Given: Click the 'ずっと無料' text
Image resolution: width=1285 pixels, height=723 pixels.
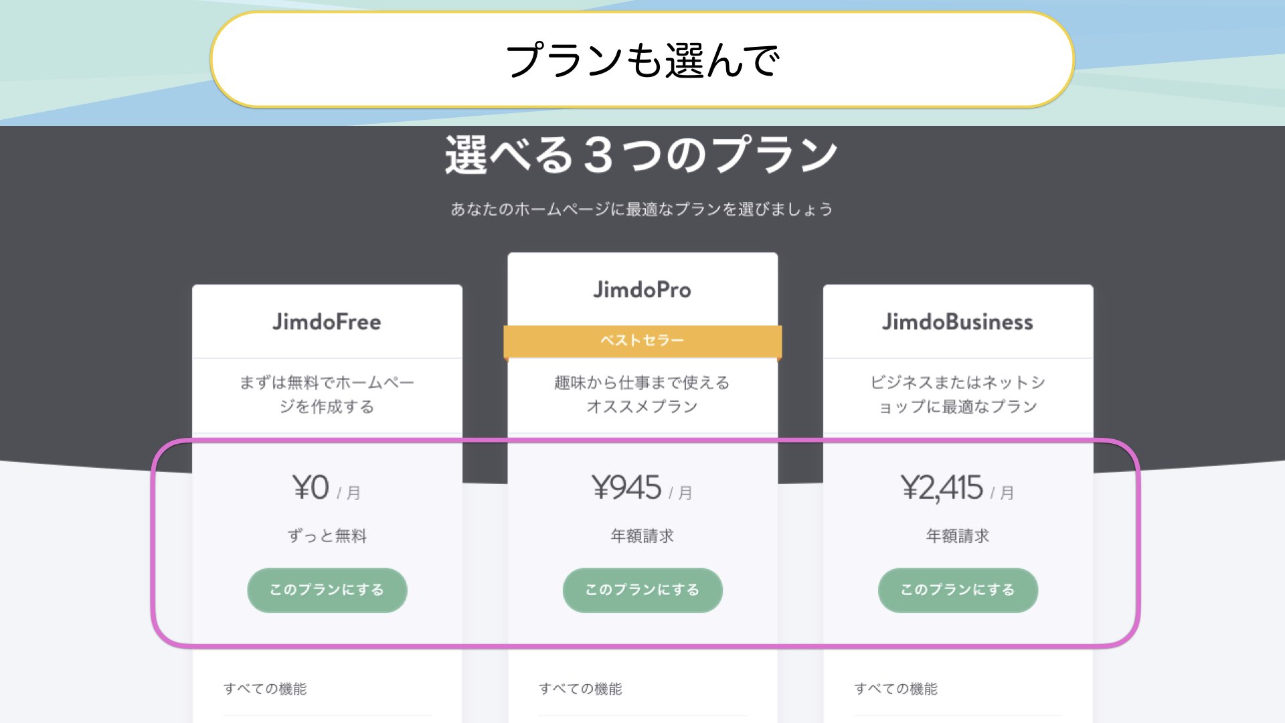Looking at the screenshot, I should pos(327,536).
